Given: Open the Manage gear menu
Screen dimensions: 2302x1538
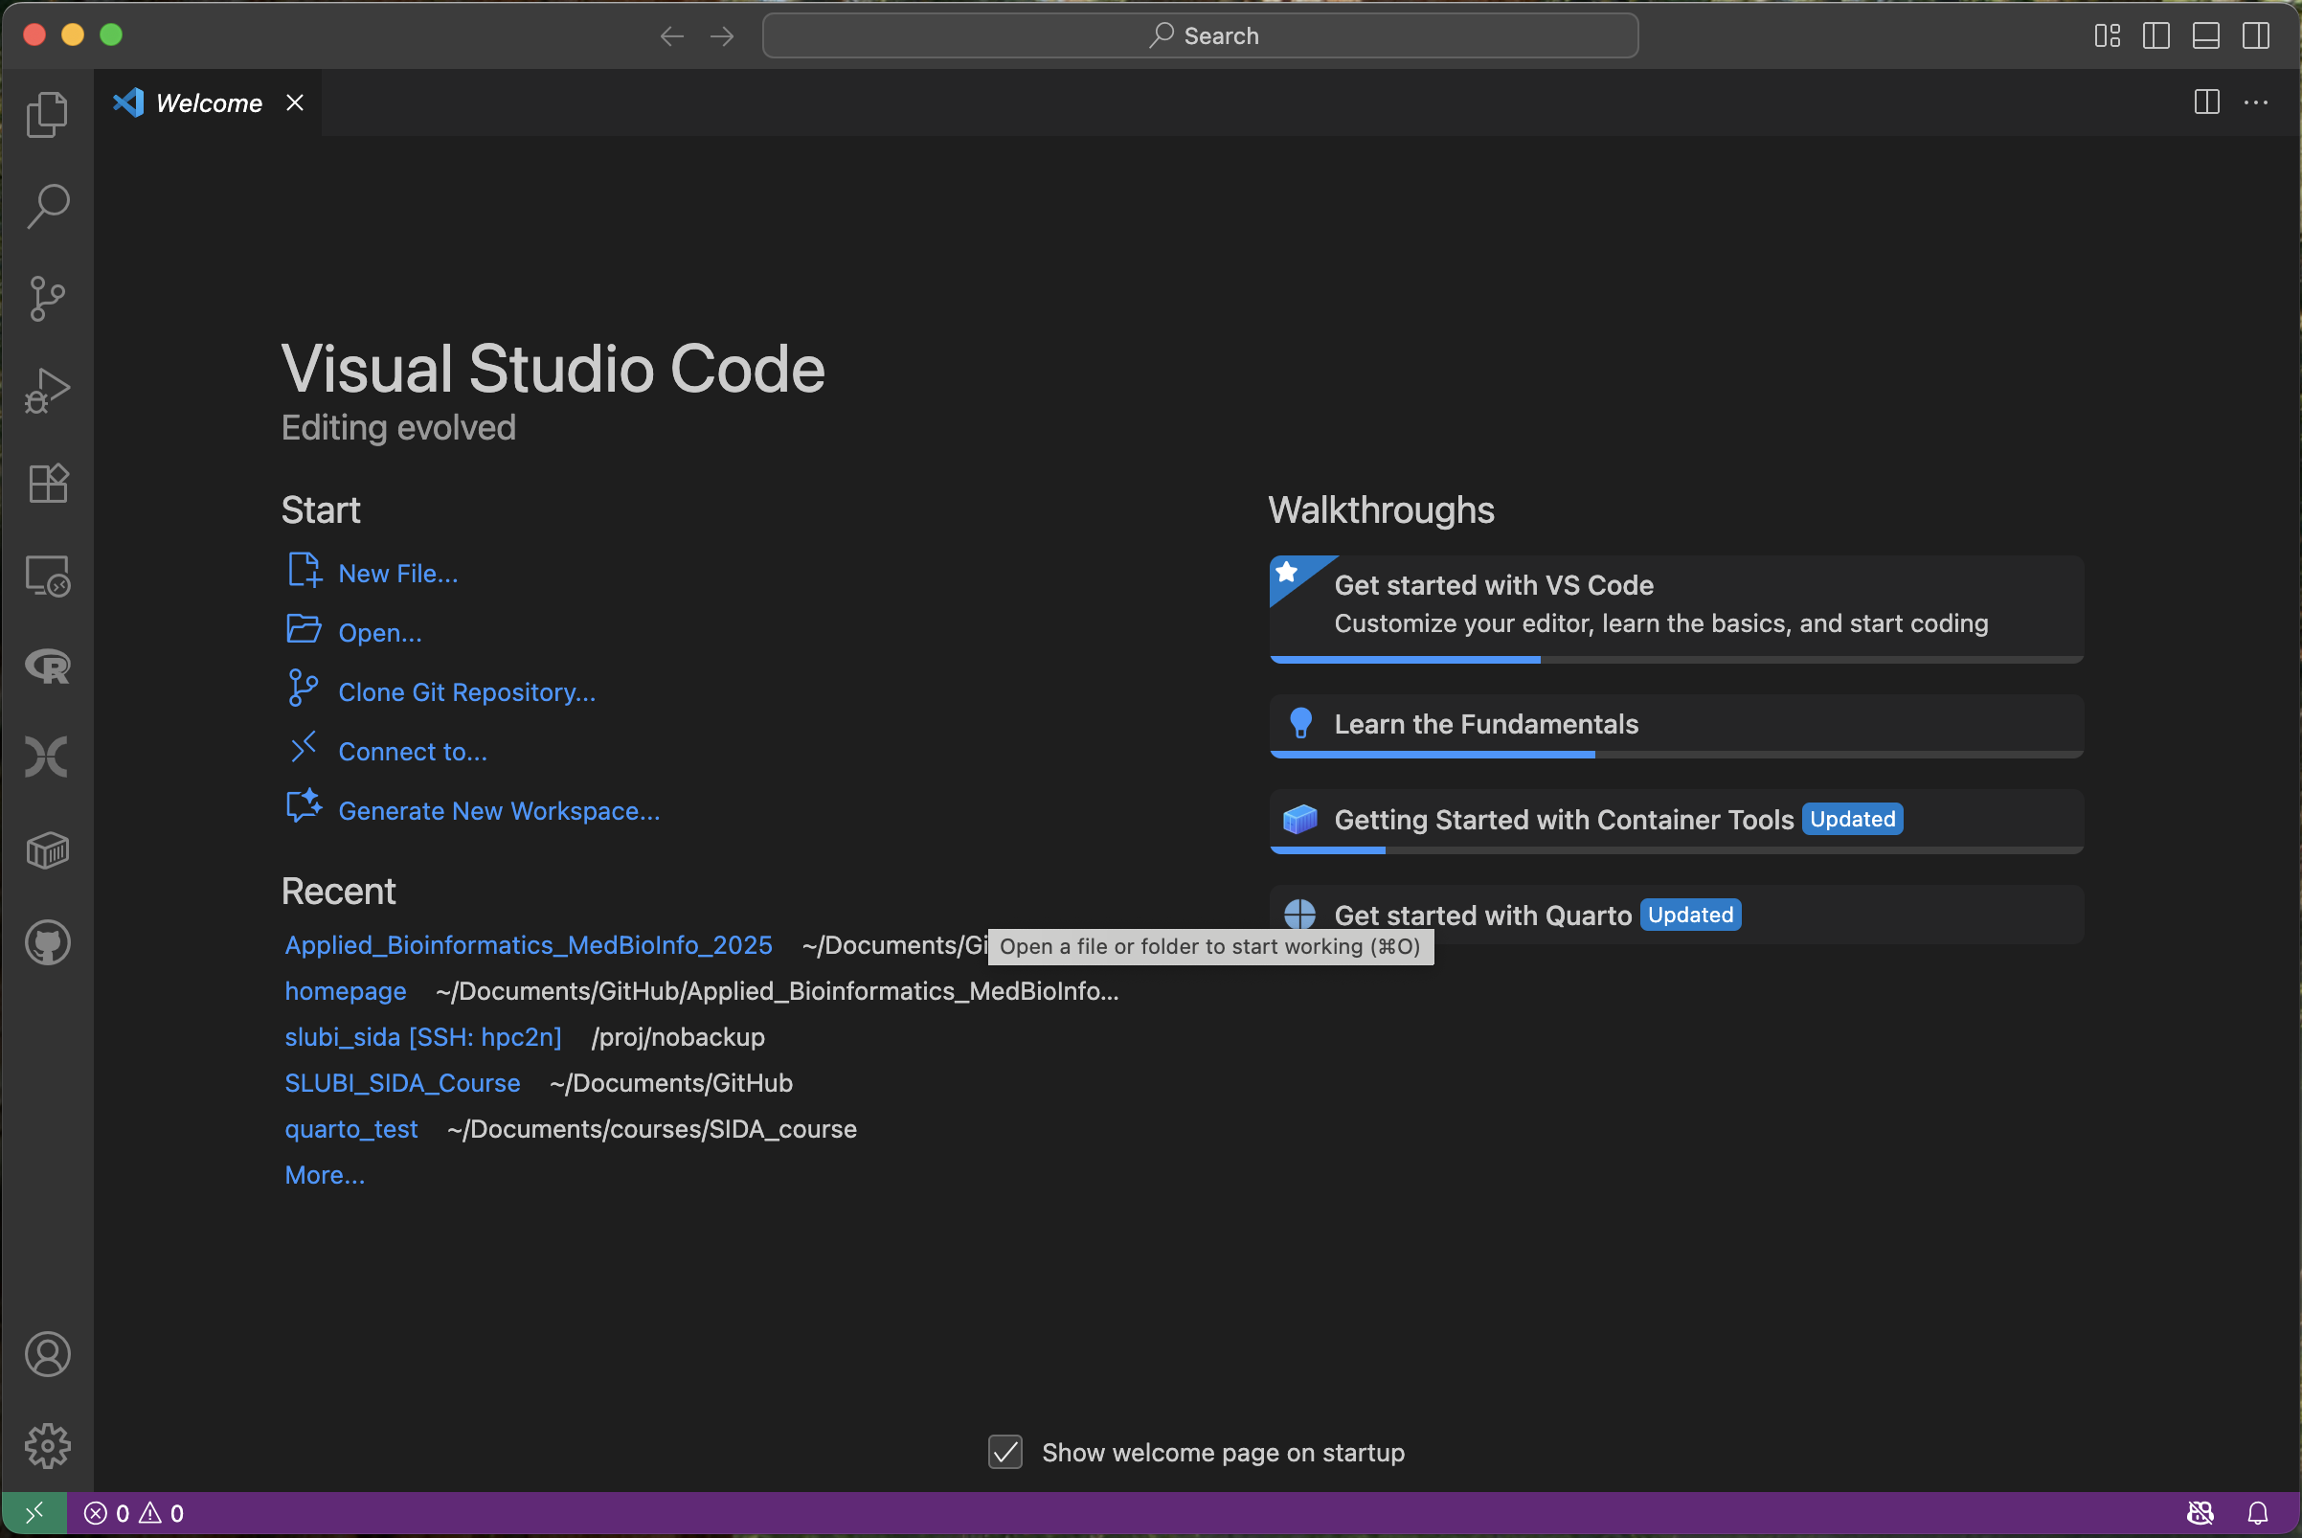Looking at the screenshot, I should click(x=47, y=1446).
